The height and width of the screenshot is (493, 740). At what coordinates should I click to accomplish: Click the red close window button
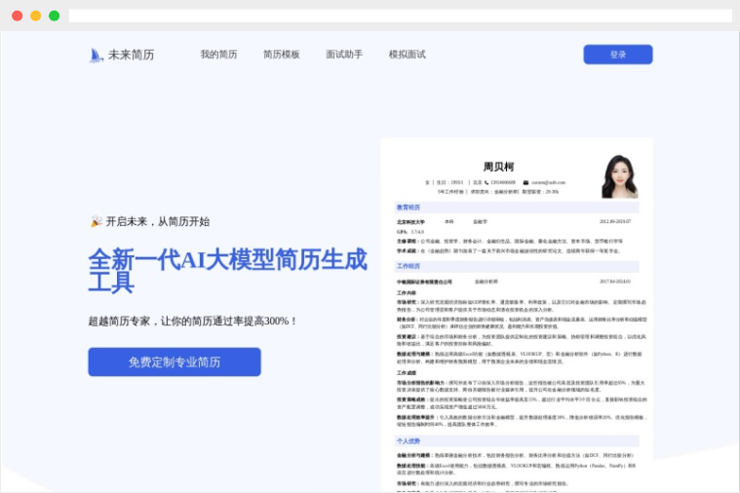click(x=17, y=16)
